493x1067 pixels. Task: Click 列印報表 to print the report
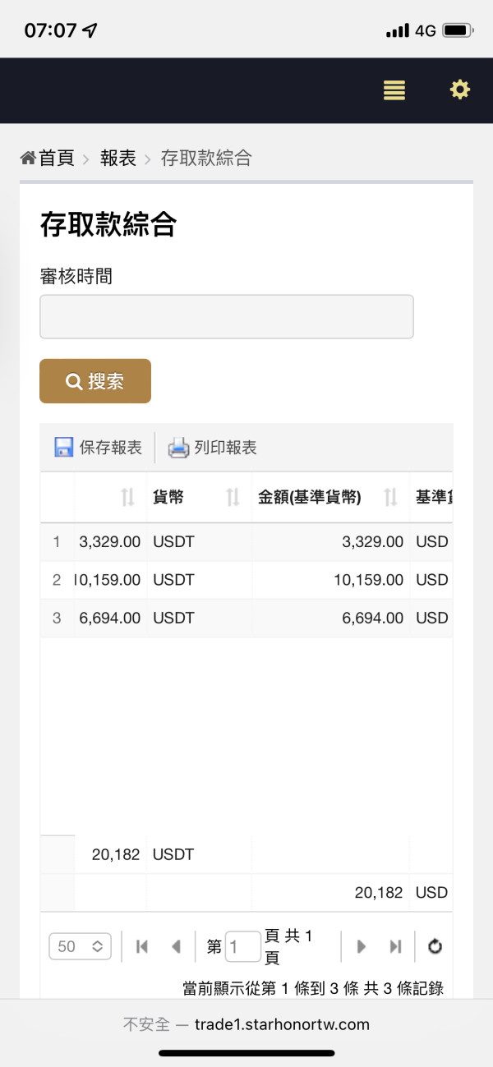point(214,448)
